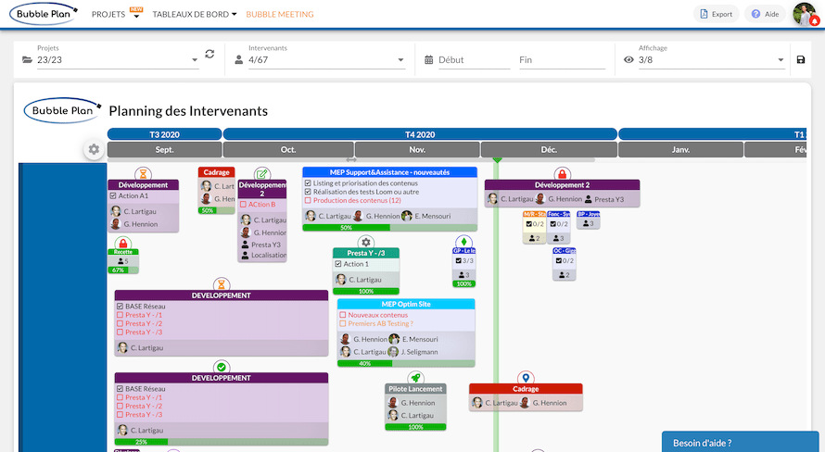Viewport: 825px width, 452px height.
Task: Open the MEP Optim Site bubble title
Action: point(406,305)
